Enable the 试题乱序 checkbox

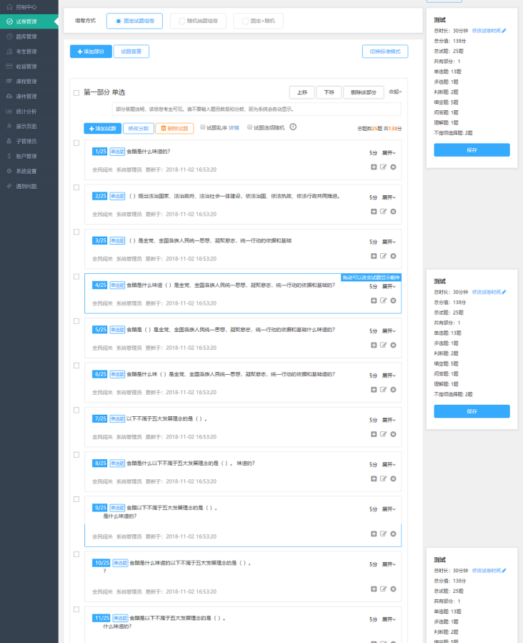[203, 127]
